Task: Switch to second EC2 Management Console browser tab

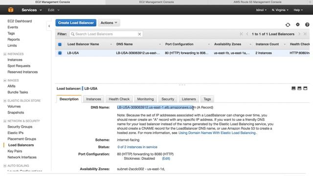Action: [x=156, y=2]
